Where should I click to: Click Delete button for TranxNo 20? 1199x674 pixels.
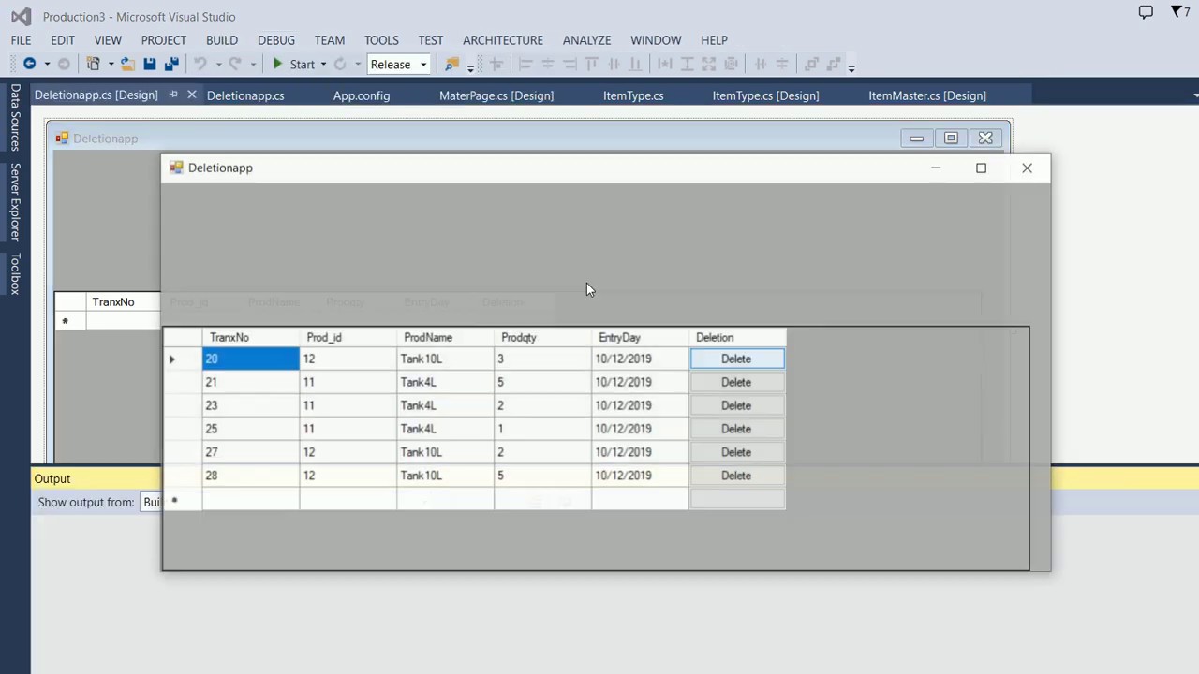(x=736, y=359)
